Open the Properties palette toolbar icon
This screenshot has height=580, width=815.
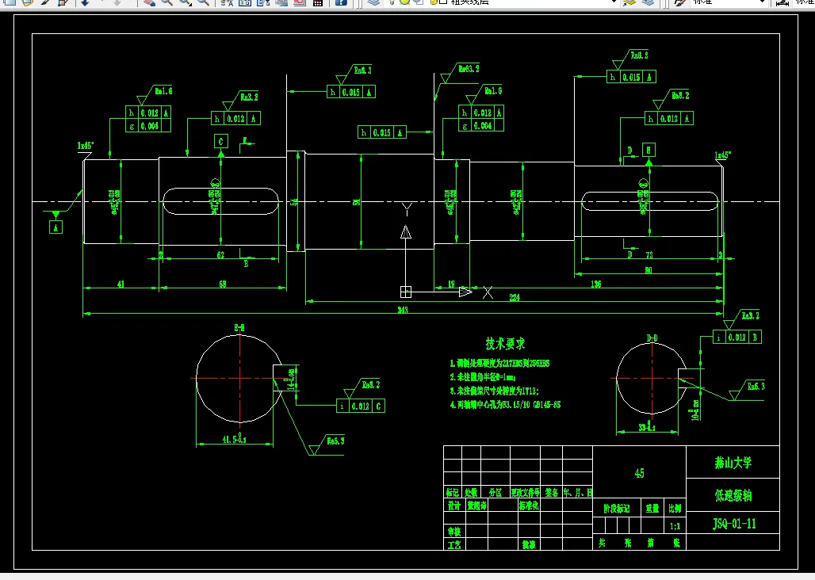coord(226,2)
